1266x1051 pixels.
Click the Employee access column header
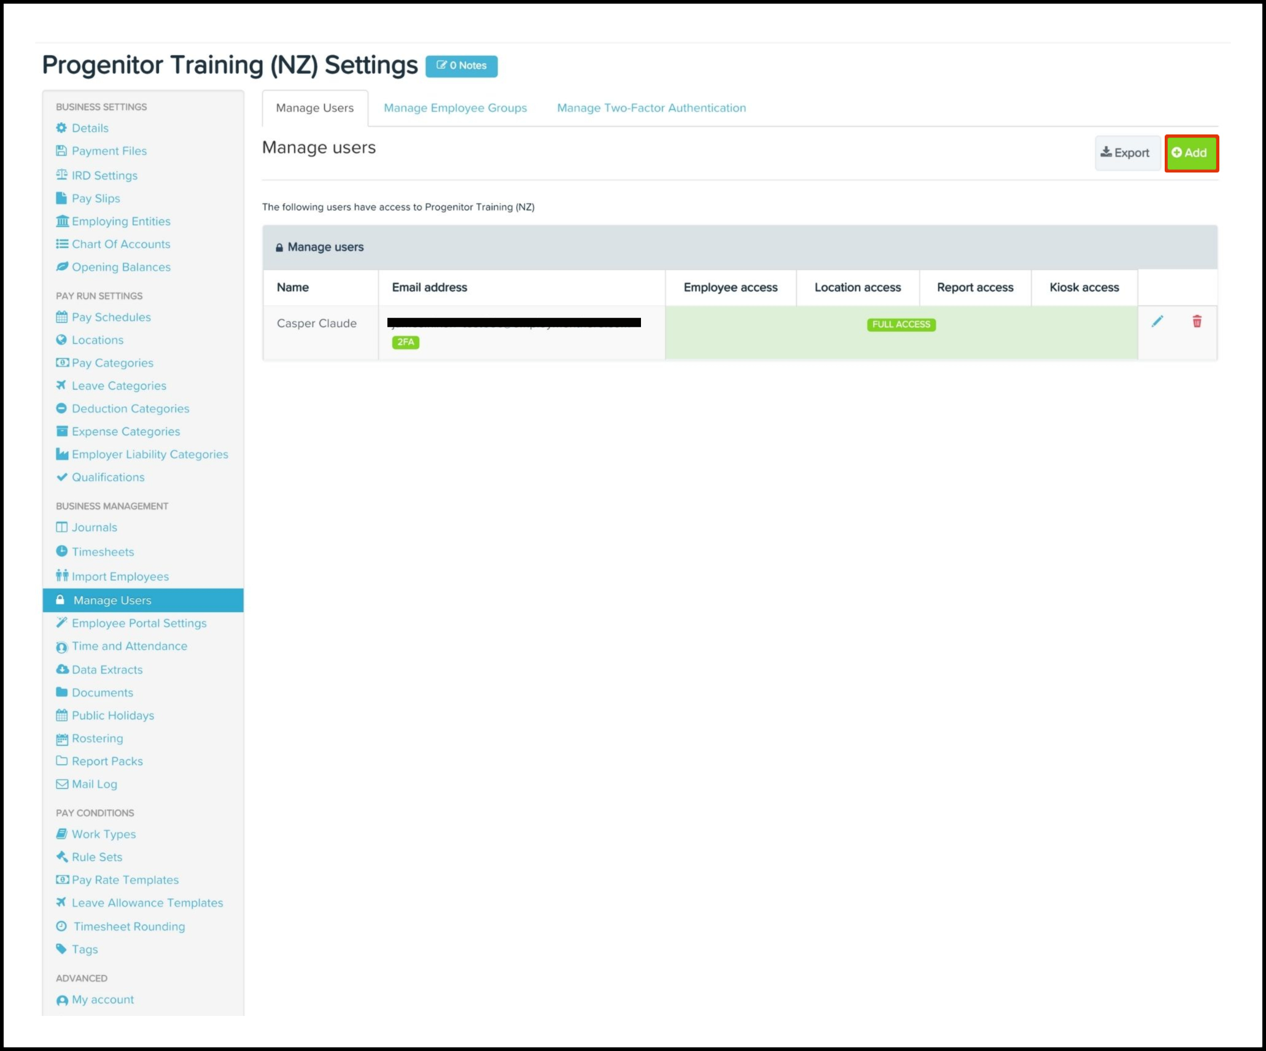(x=731, y=287)
